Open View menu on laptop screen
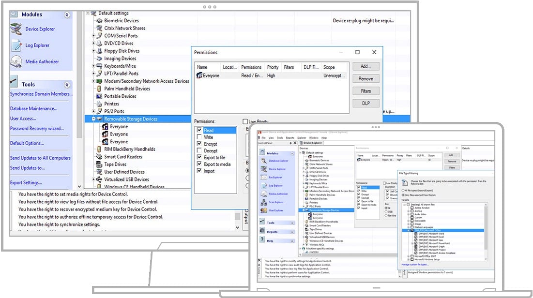 tap(271, 138)
